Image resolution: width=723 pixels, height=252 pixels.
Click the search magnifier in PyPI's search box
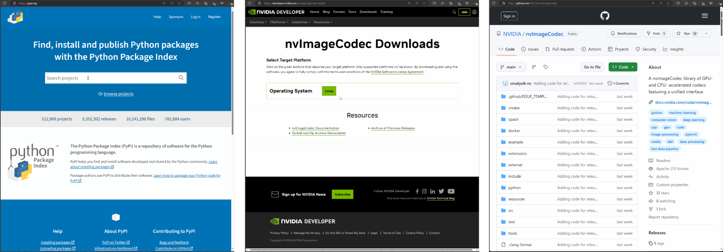181,78
